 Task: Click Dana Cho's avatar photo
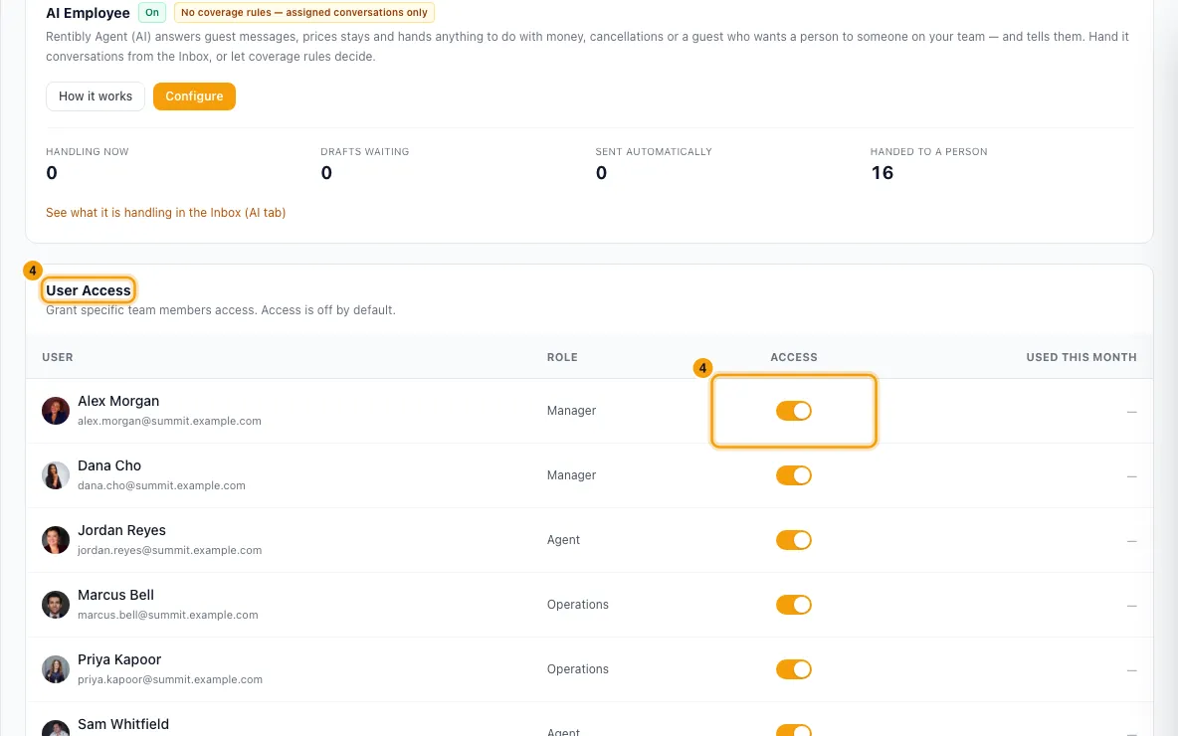click(56, 475)
